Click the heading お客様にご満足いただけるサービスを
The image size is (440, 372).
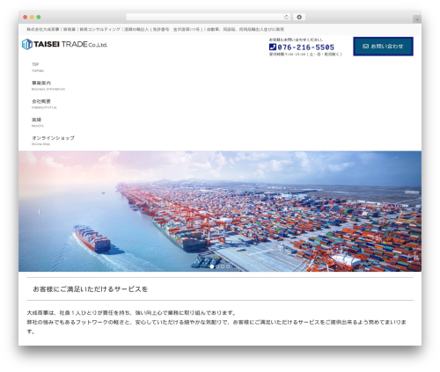pyautogui.click(x=91, y=289)
